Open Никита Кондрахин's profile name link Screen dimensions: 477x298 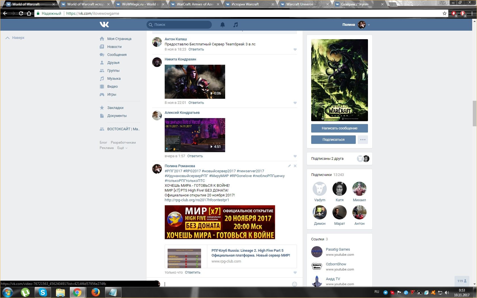[x=180, y=59]
